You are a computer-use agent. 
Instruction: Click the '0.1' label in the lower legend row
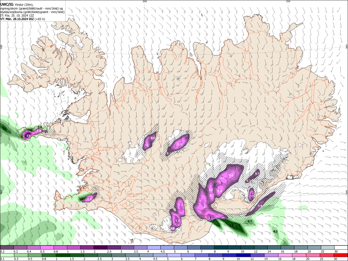pos(2,259)
